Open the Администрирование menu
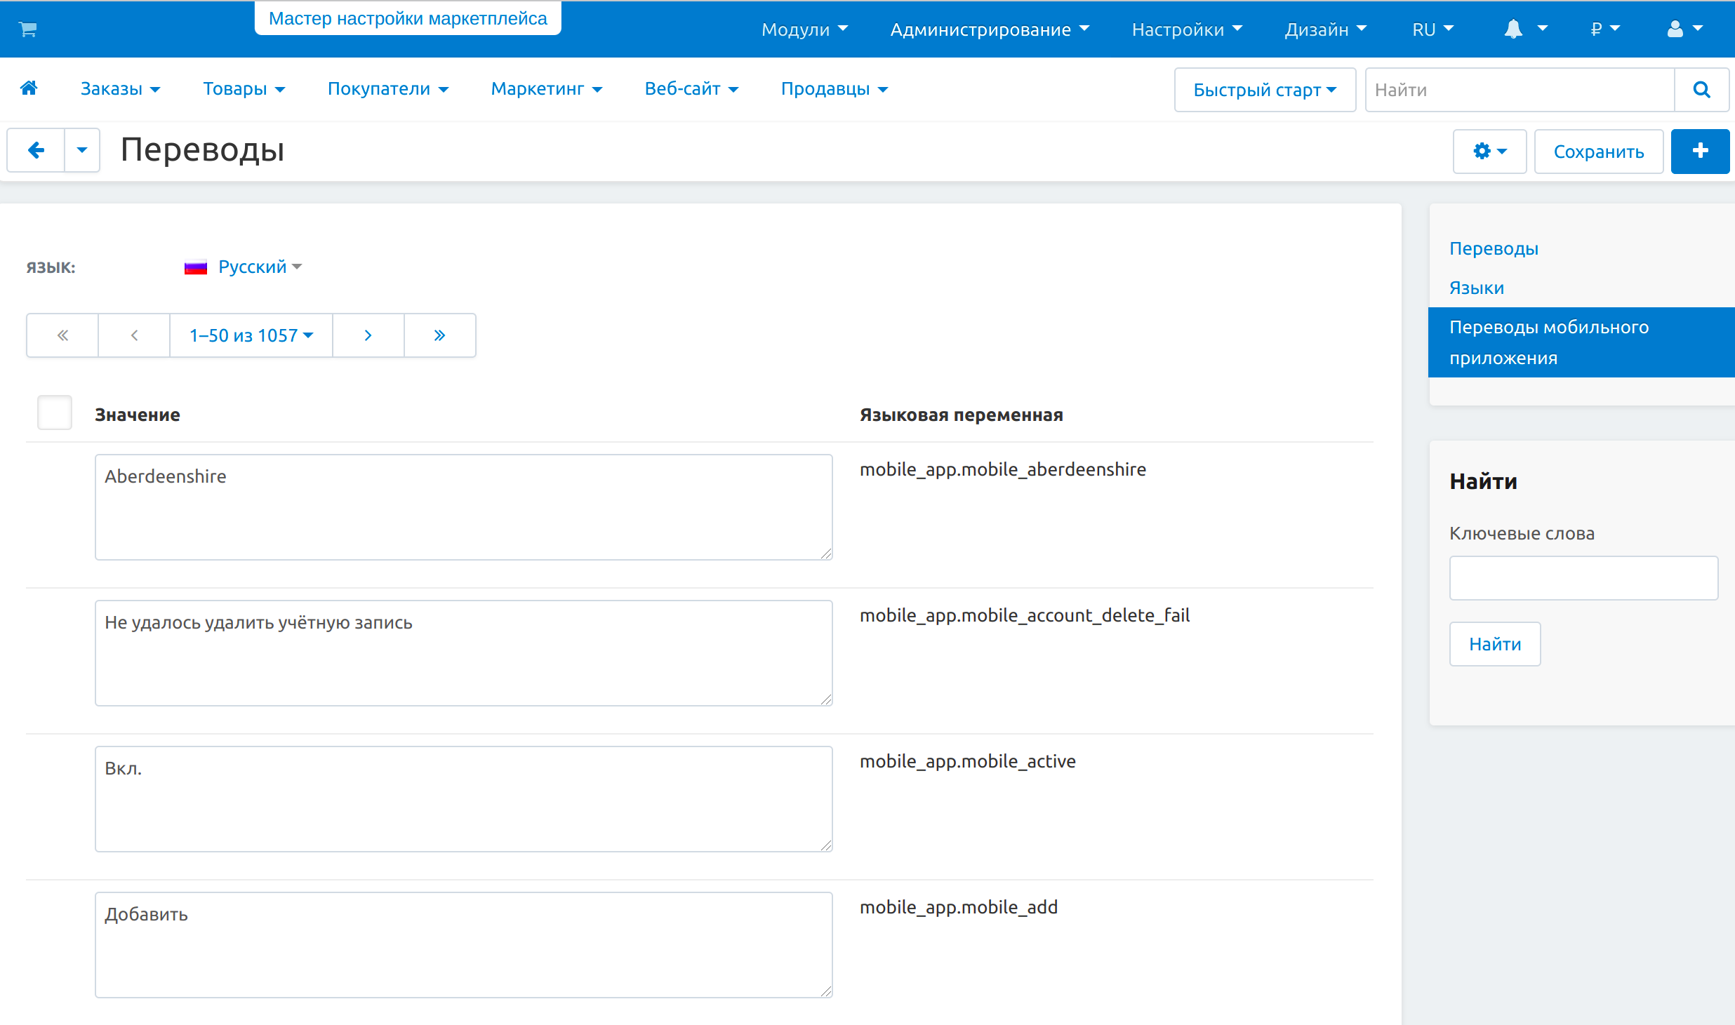 click(x=989, y=29)
